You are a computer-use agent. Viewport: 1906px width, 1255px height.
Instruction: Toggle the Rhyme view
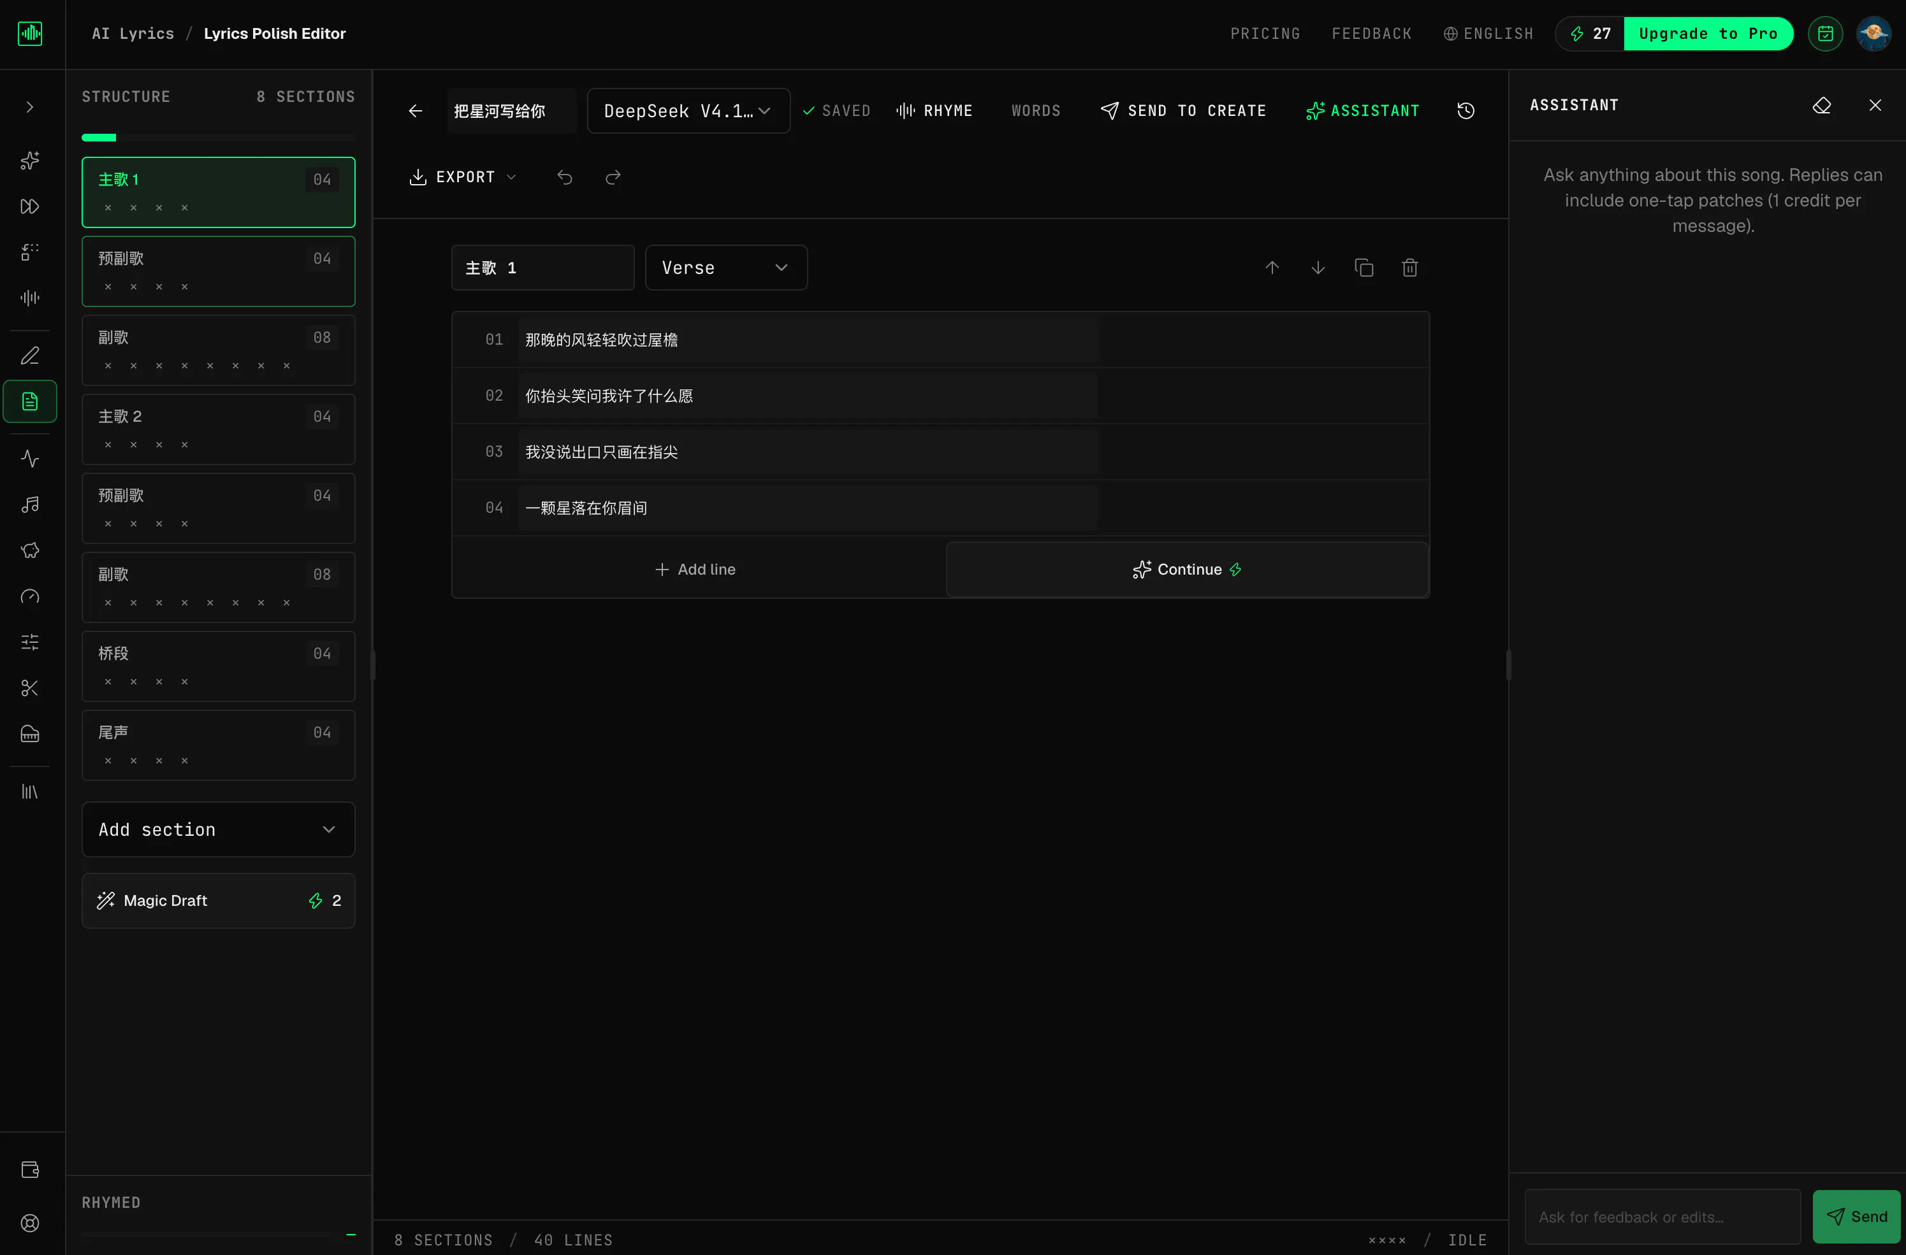[x=934, y=110]
